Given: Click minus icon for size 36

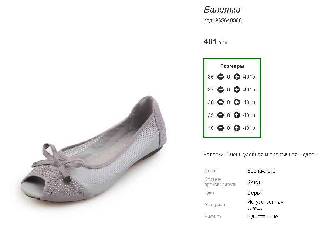Looking at the screenshot, I should click(x=220, y=77).
